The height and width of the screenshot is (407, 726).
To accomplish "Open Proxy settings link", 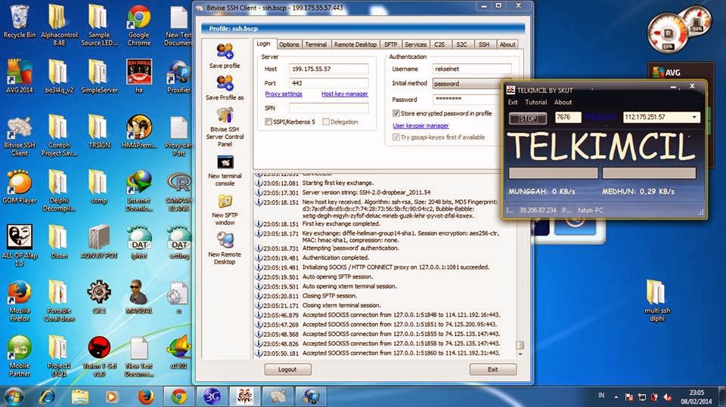I will (x=284, y=94).
